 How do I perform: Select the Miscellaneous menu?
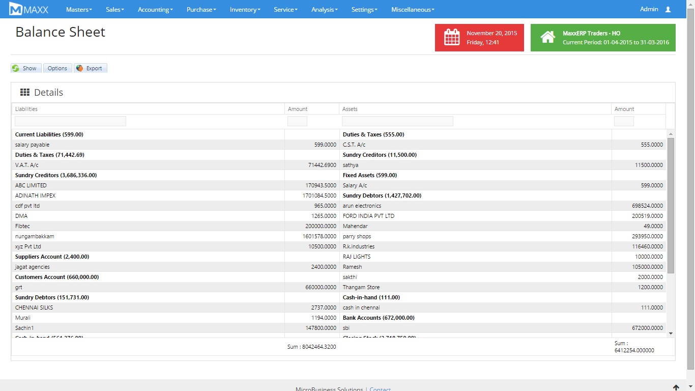click(x=413, y=9)
